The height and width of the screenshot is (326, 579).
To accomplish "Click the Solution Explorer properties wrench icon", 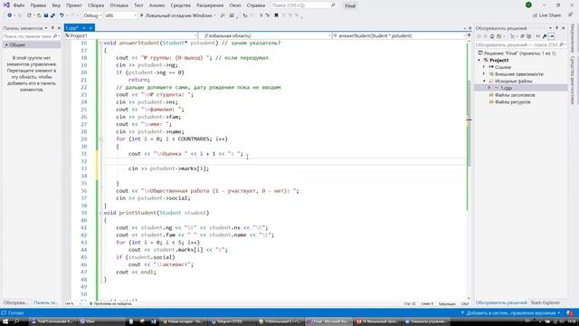I will coord(545,36).
